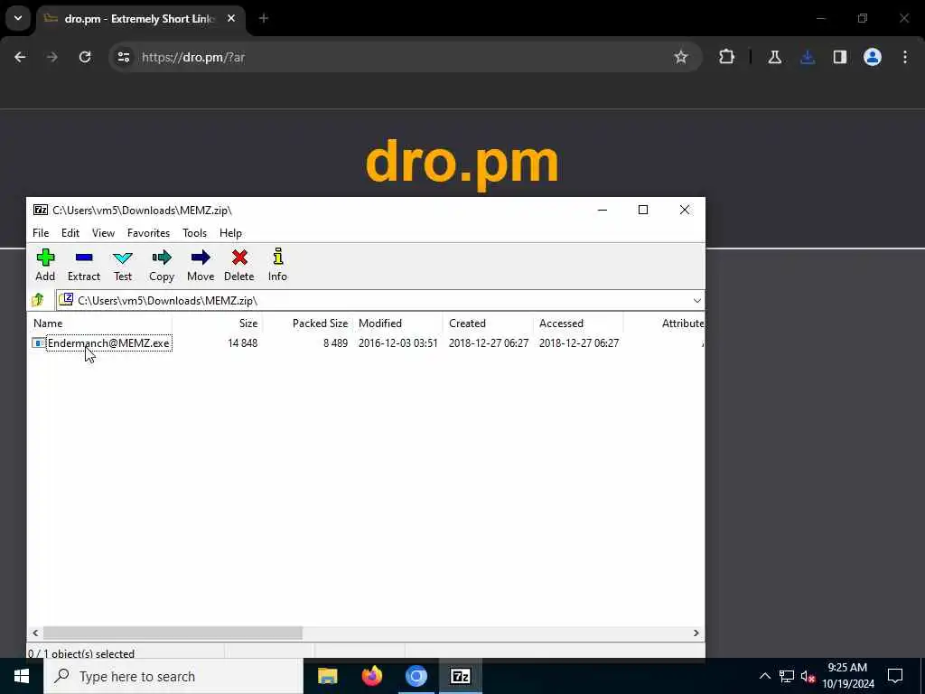The height and width of the screenshot is (694, 925).
Task: Open the Info toolbar icon
Action: pyautogui.click(x=277, y=265)
